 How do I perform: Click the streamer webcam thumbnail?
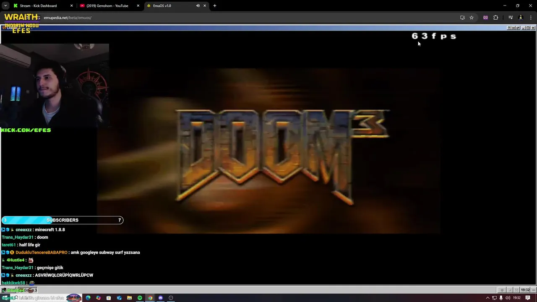[x=55, y=85]
